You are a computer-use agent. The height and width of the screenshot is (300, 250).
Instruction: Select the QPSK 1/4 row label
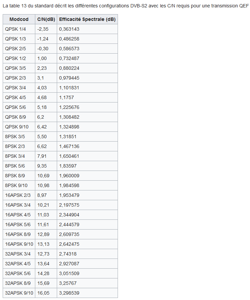[x=15, y=29]
